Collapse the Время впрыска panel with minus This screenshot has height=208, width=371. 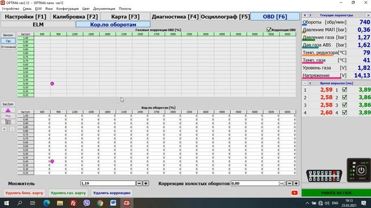tap(305, 83)
